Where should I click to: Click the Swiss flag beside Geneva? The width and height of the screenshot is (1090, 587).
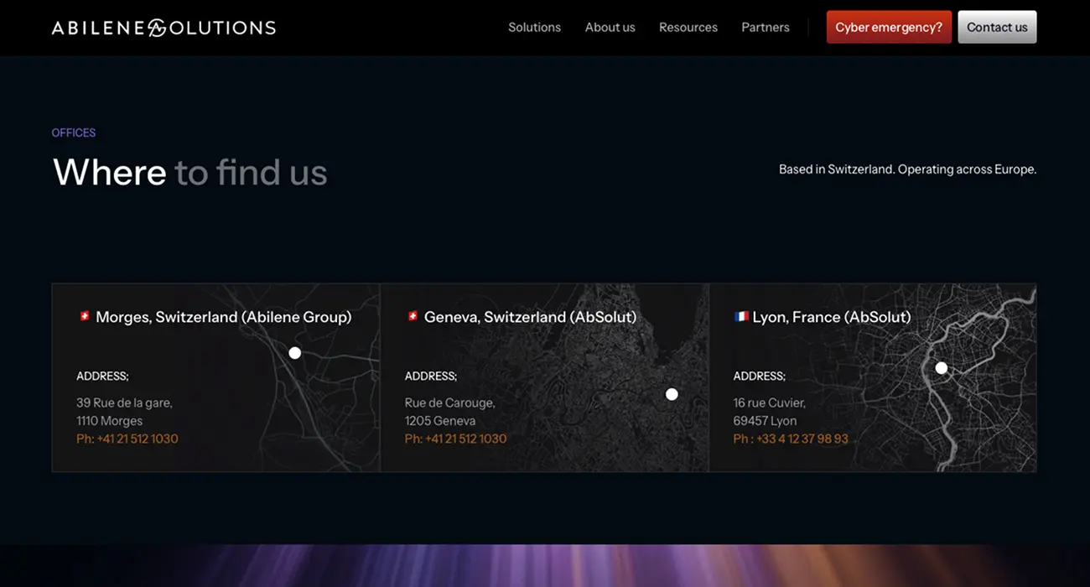(413, 316)
